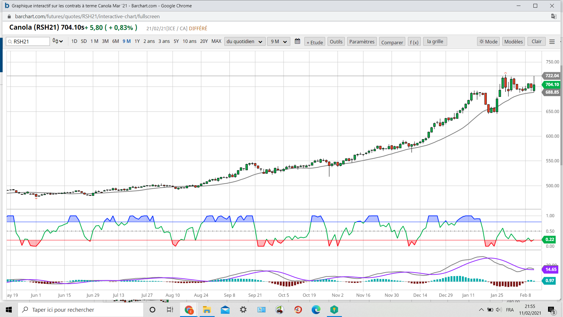Open the Mail app from taskbar
Image resolution: width=563 pixels, height=317 pixels.
pos(225,310)
